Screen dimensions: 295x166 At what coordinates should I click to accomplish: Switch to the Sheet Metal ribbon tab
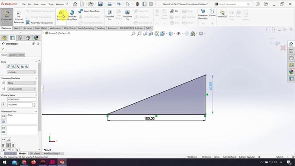[41, 28]
